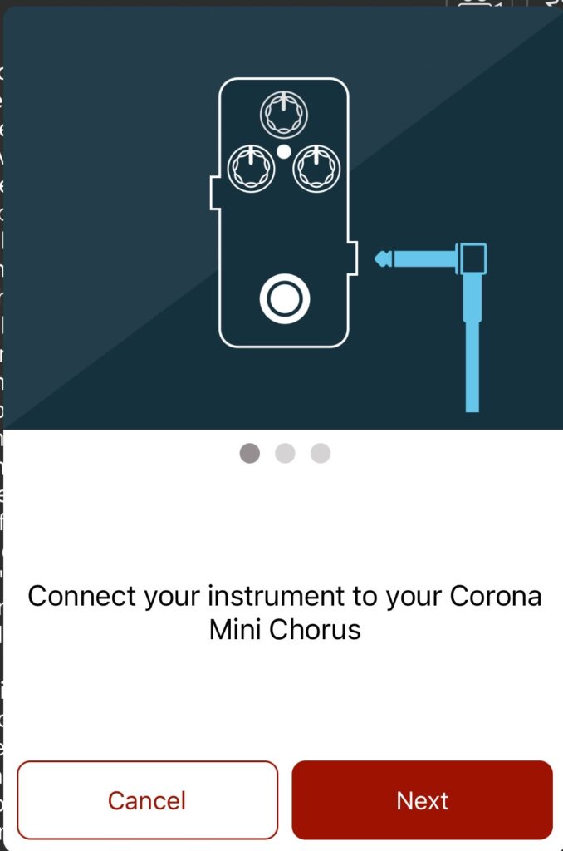Image resolution: width=563 pixels, height=851 pixels.
Task: Click the input jack on pedal's right side
Action: (x=353, y=258)
